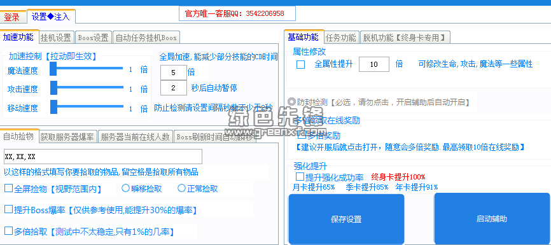The image size is (551, 245).
Task: Select the 瞬移捡取 radio button
Action: point(125,188)
